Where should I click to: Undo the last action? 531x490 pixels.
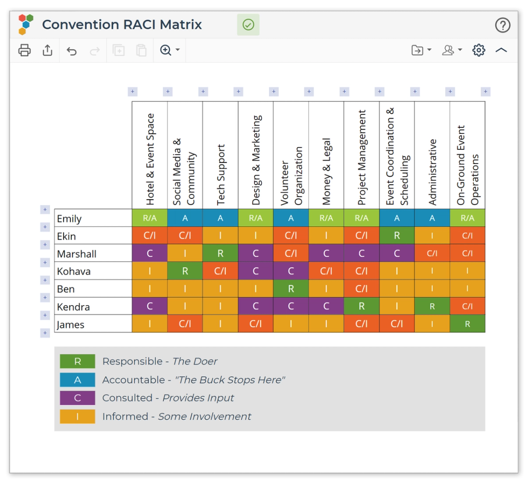pyautogui.click(x=71, y=51)
